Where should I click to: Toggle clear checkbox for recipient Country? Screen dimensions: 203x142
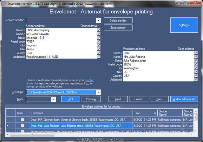click(196, 75)
